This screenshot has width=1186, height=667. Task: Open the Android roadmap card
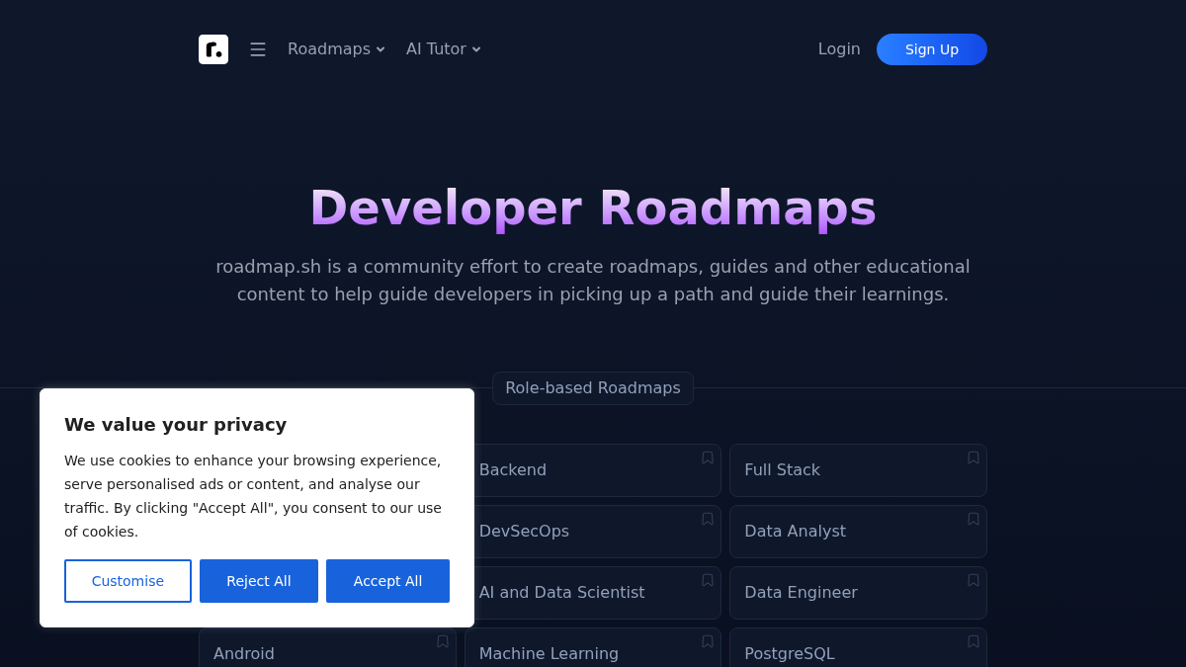click(x=327, y=648)
